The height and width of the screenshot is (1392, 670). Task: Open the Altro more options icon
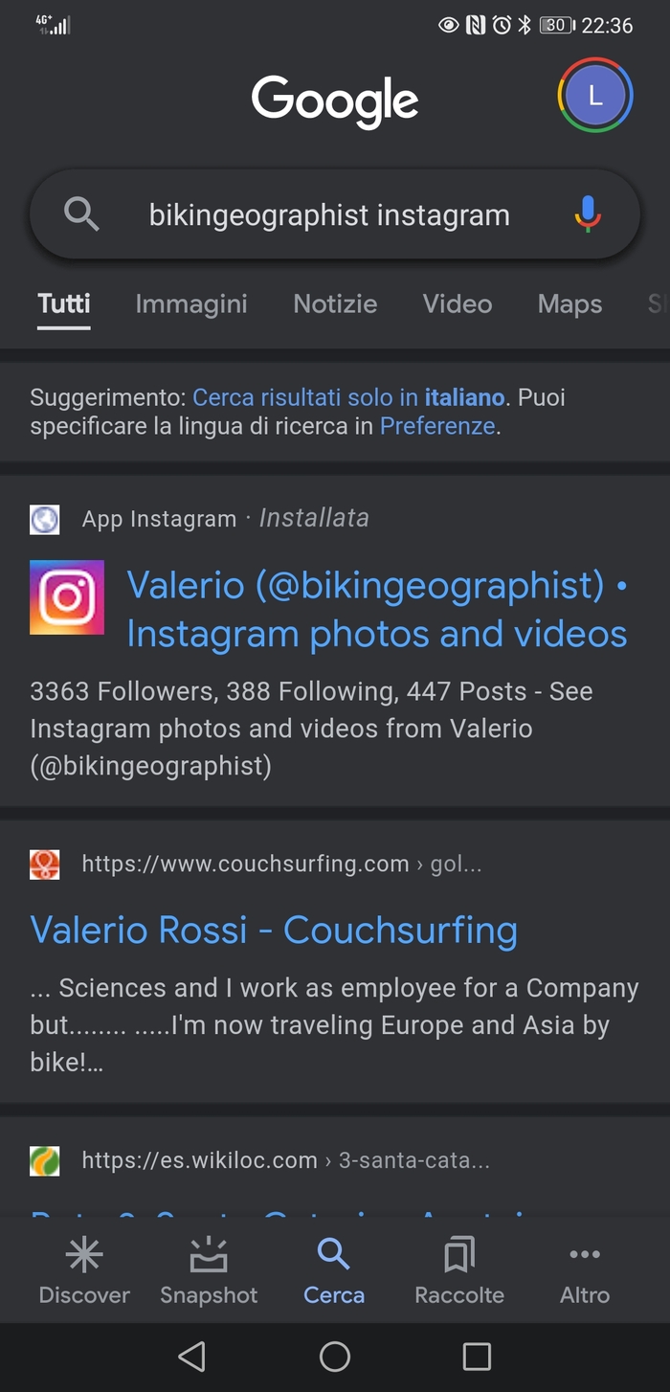pyautogui.click(x=585, y=1255)
